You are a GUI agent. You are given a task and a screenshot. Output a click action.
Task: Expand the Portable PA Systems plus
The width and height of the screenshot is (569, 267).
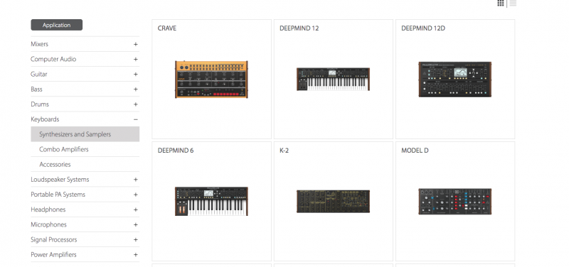tap(136, 195)
